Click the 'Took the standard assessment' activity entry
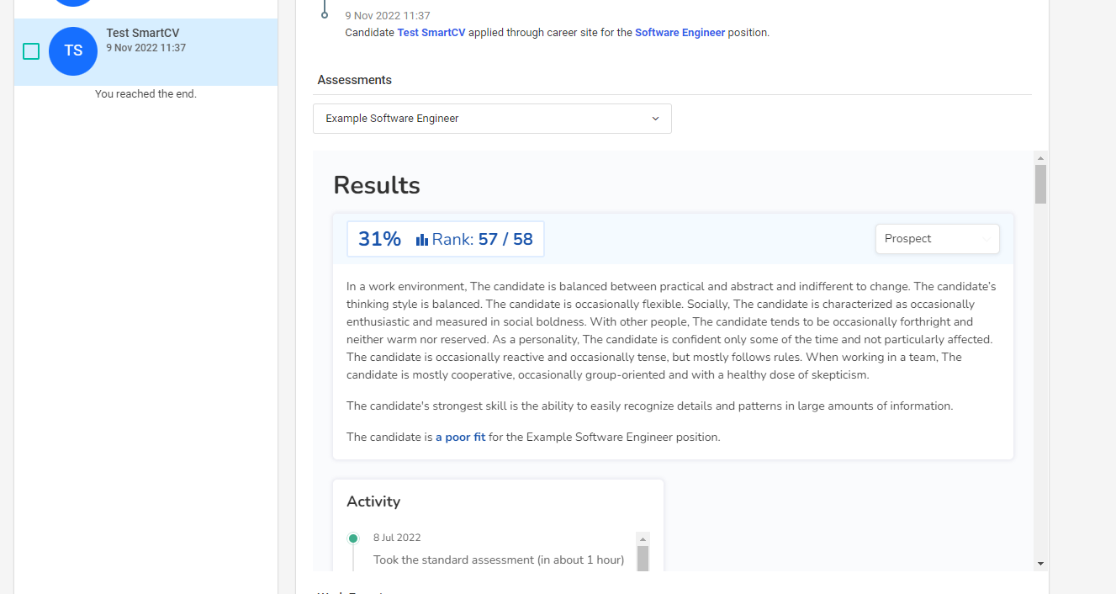The image size is (1116, 594). coord(498,560)
